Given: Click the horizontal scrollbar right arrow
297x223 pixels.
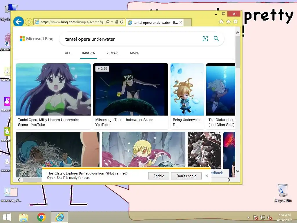Looking at the screenshot, I should click(229, 180).
